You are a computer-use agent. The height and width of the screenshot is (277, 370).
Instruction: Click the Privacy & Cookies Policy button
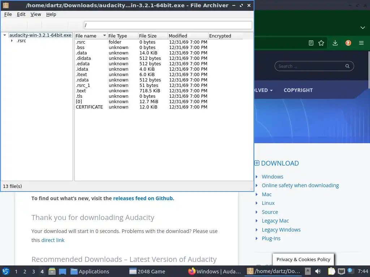[x=303, y=259]
